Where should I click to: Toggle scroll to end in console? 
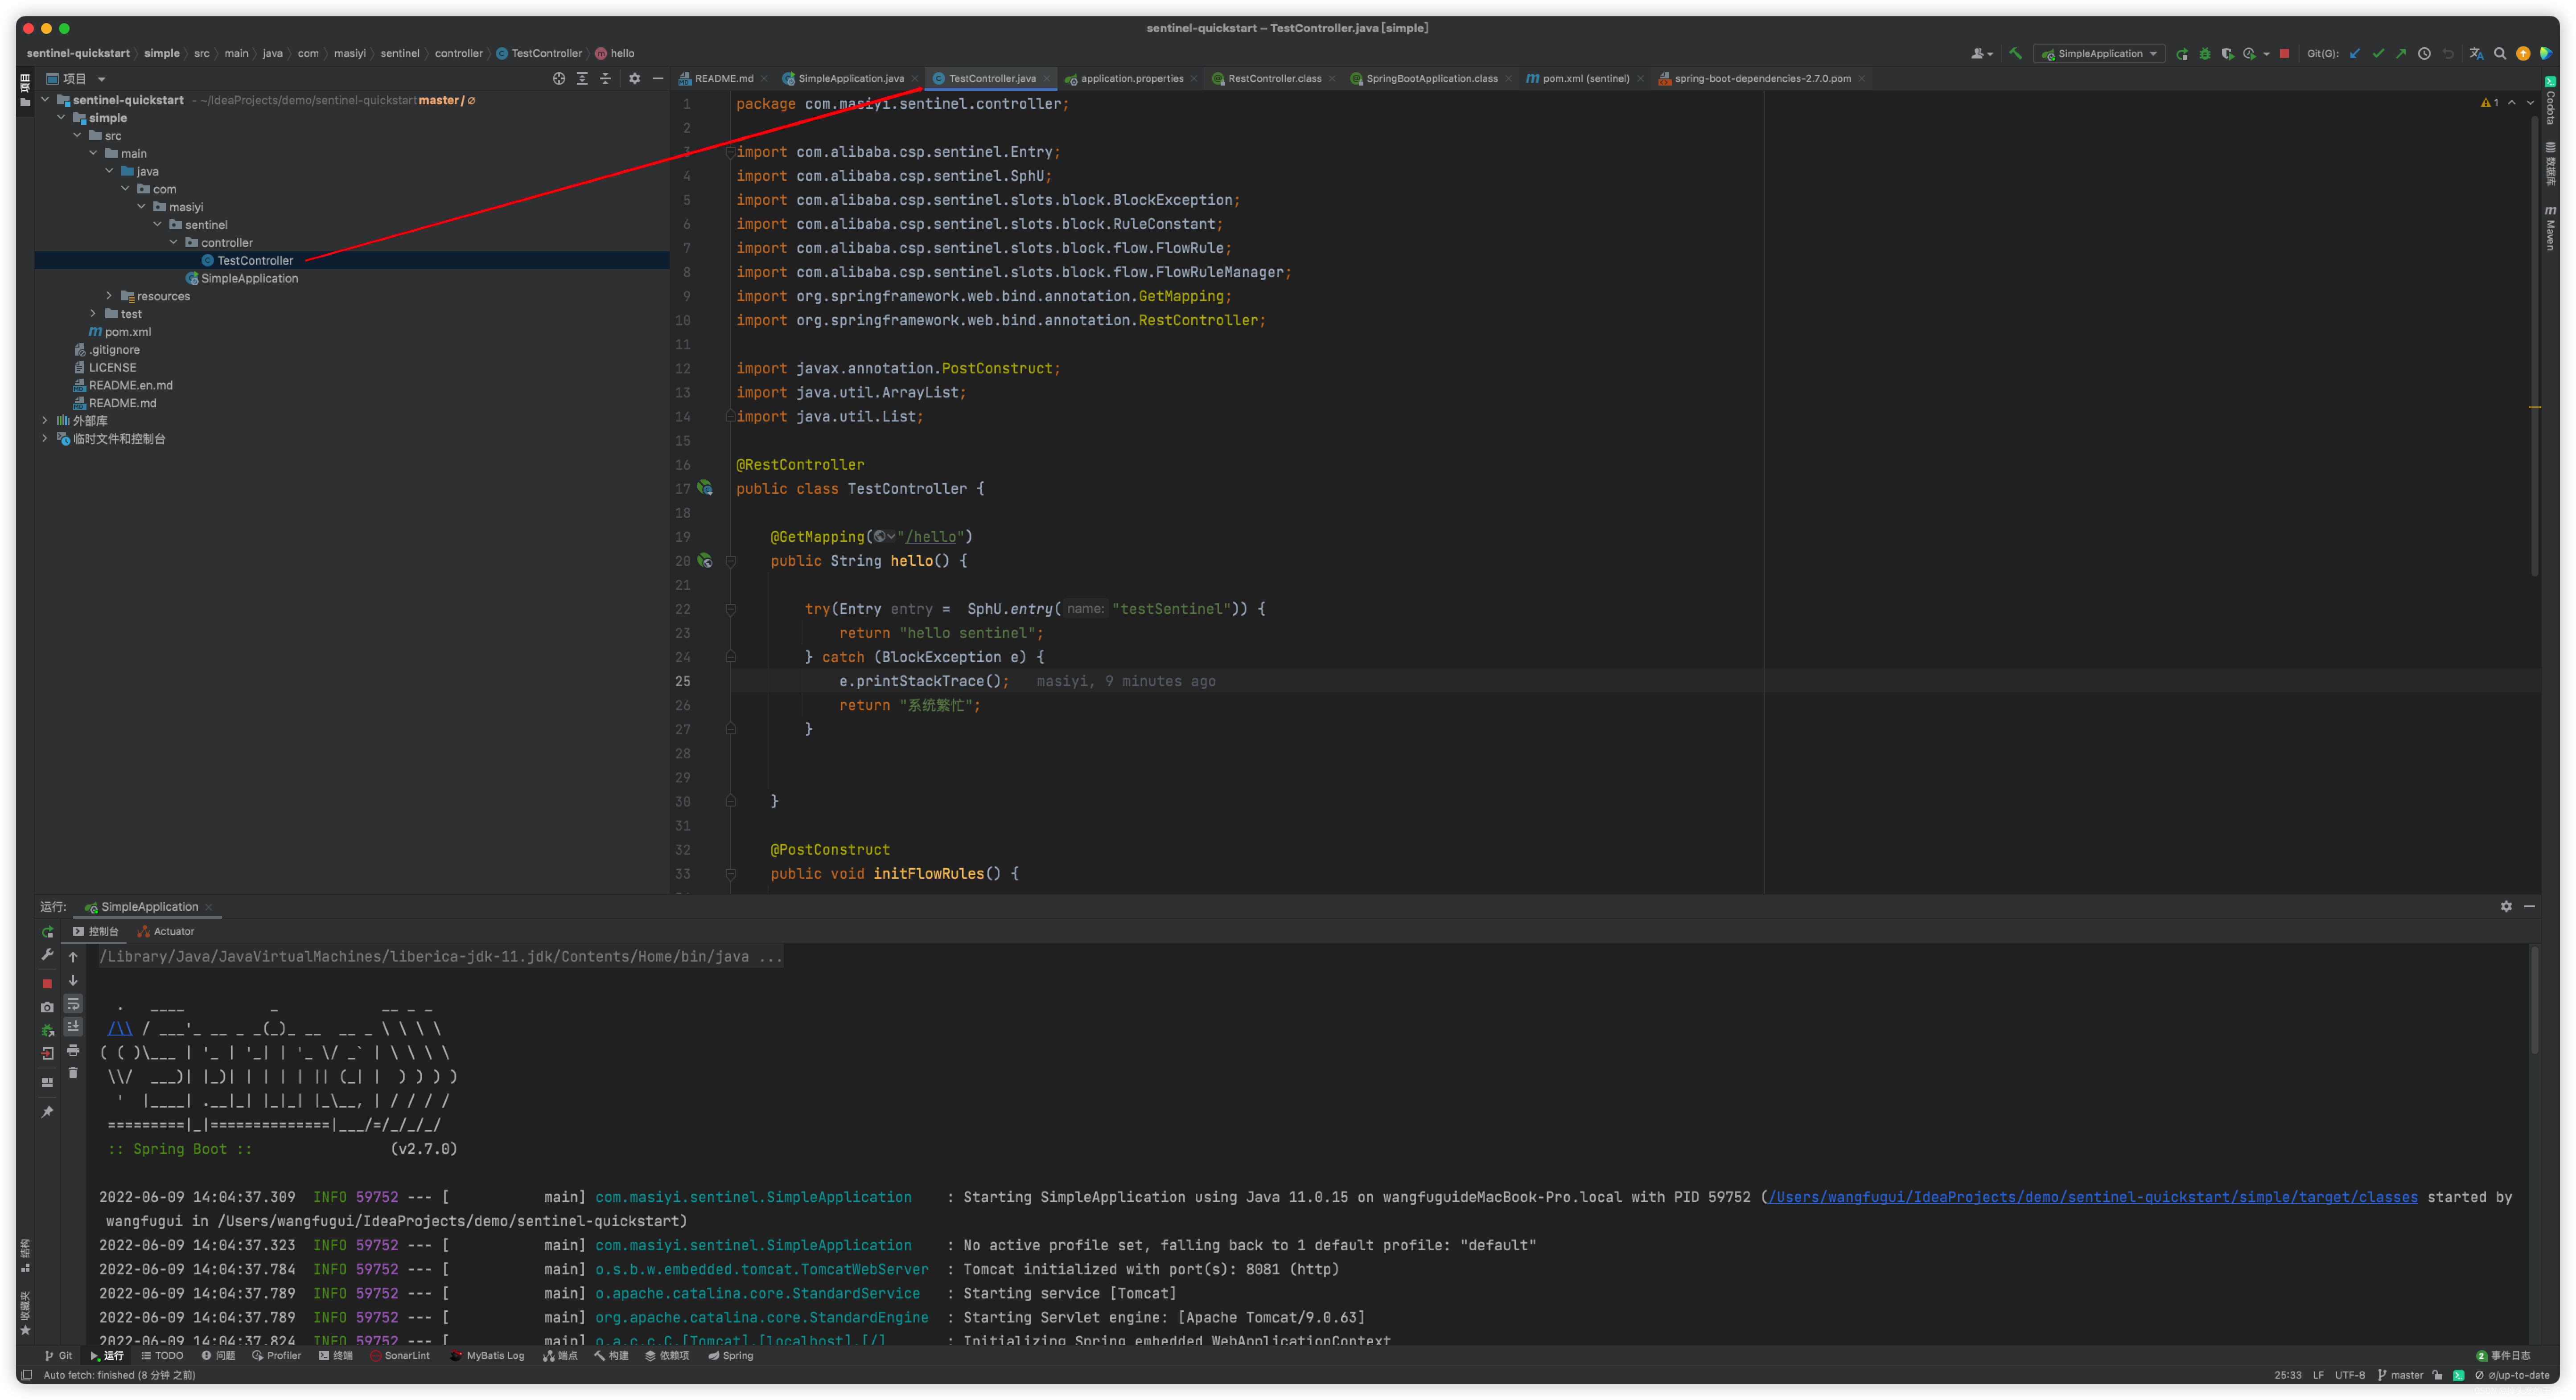pos(73,1026)
